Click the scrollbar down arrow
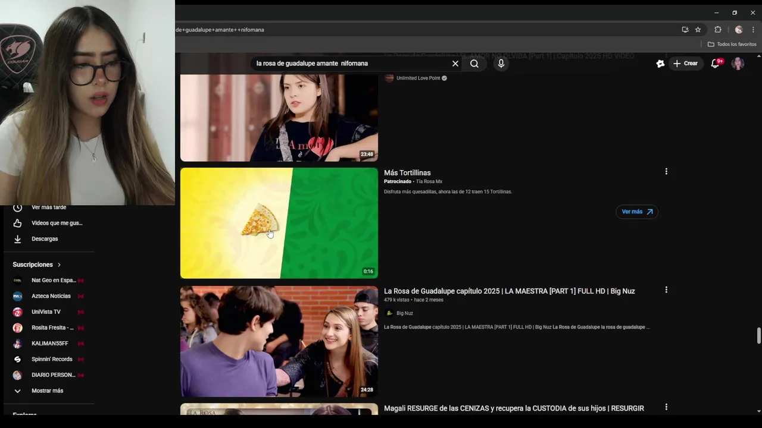762x428 pixels. (758, 411)
